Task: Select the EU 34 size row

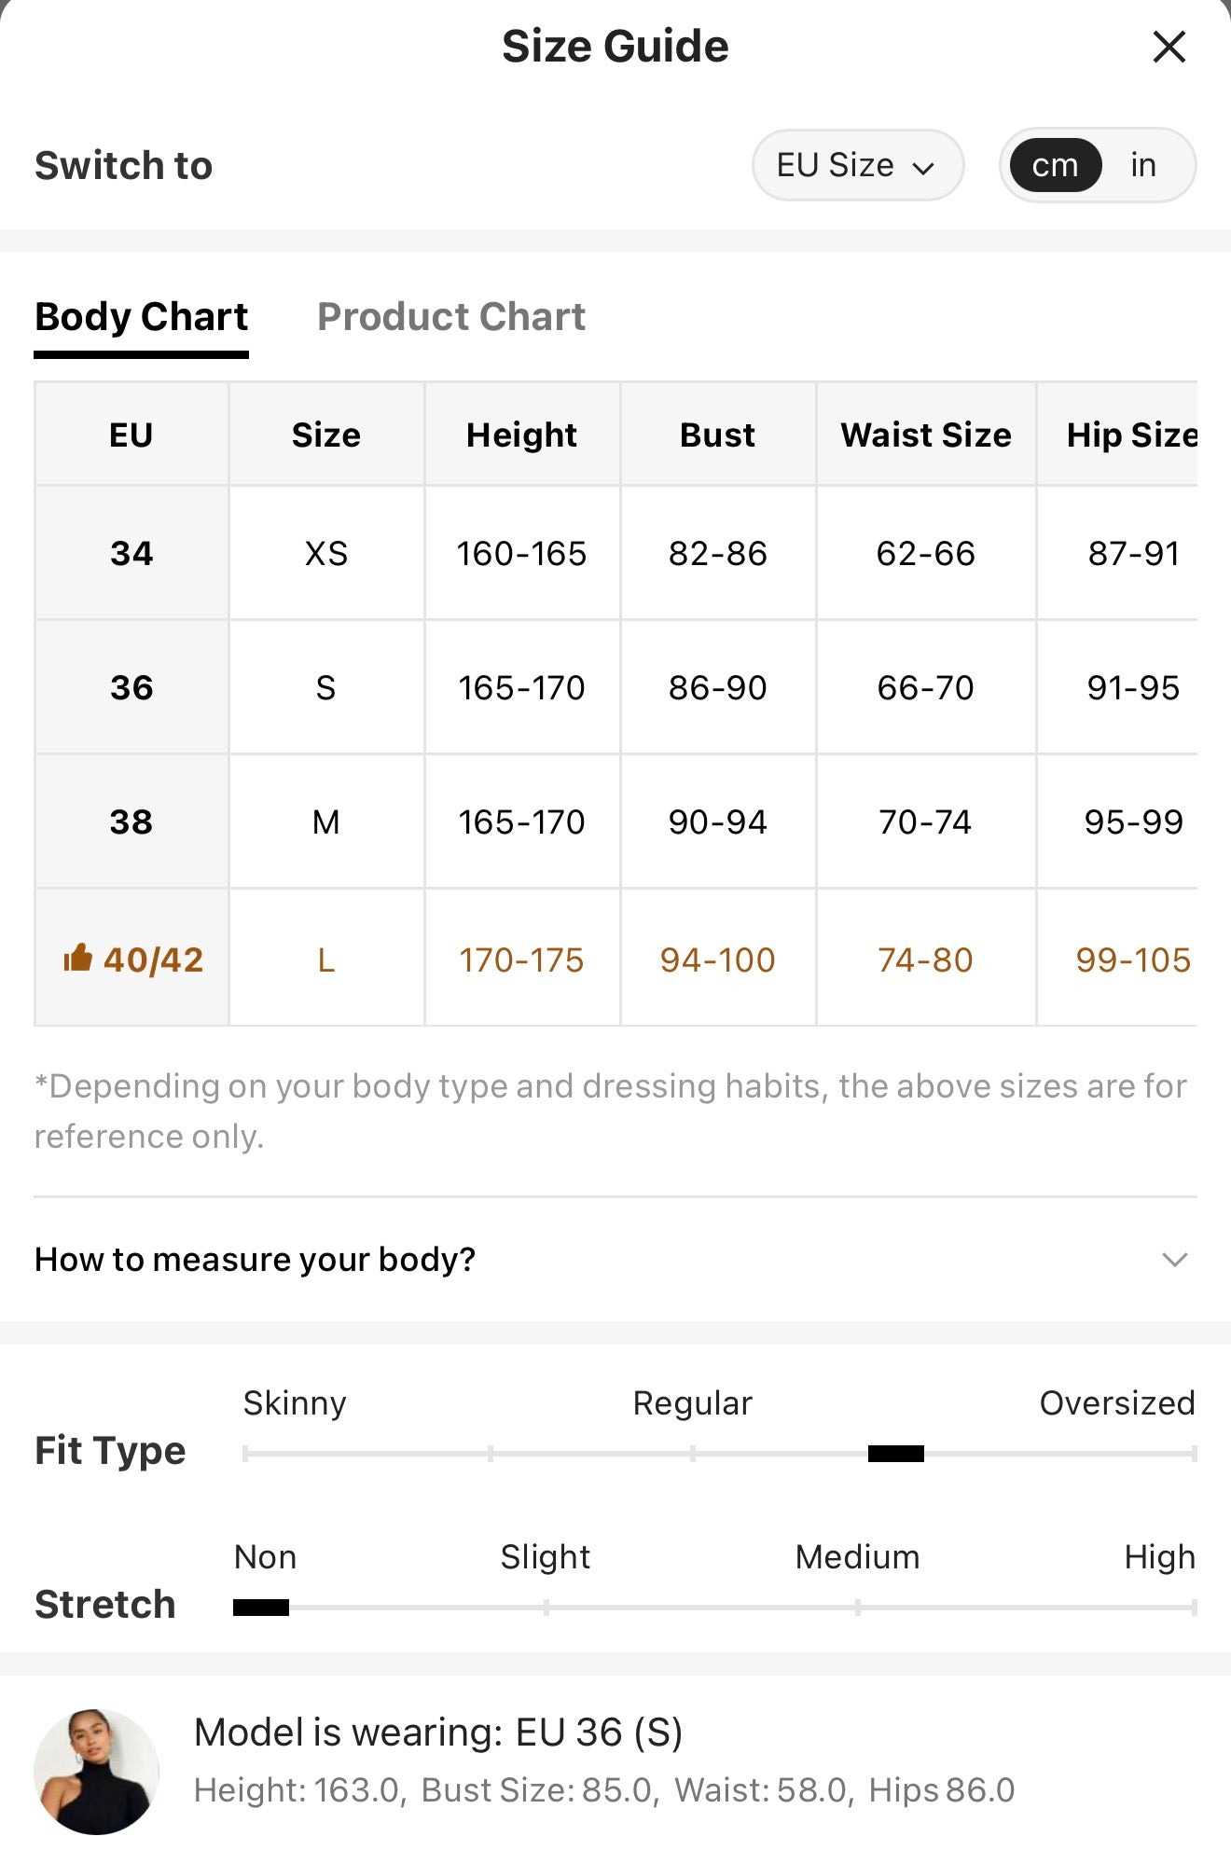Action: coord(615,553)
